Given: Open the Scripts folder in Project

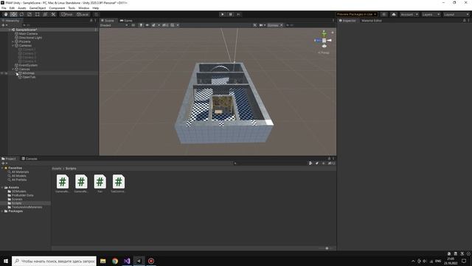Looking at the screenshot, I should tap(16, 203).
